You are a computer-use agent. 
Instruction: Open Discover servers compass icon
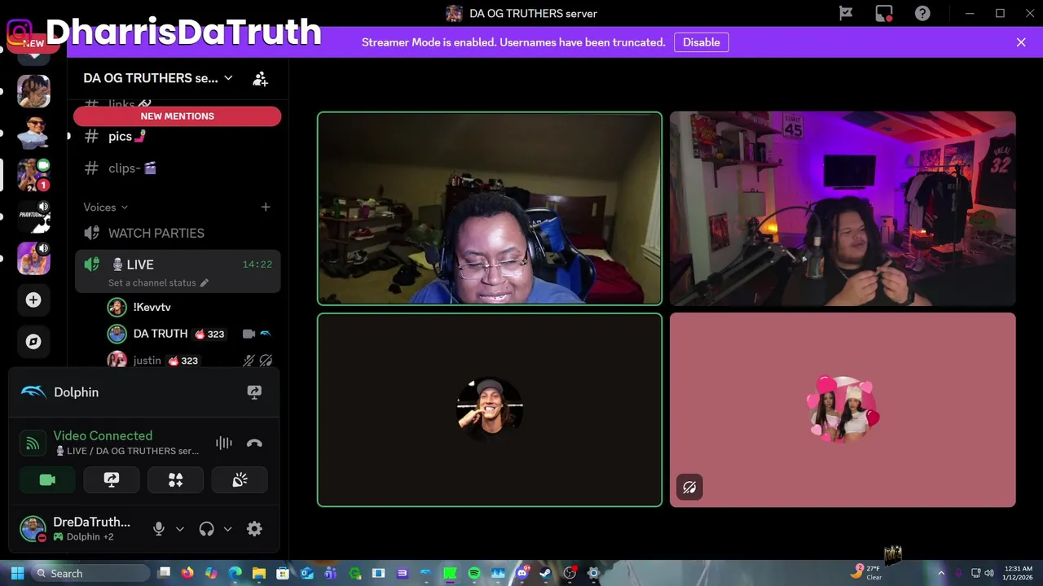pyautogui.click(x=33, y=342)
